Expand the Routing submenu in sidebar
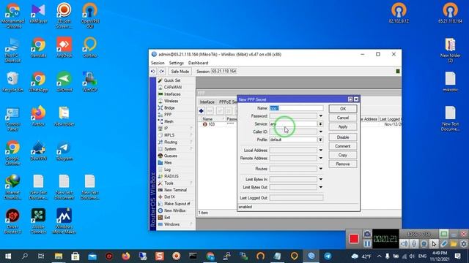This screenshot has height=263, width=469. tap(191, 142)
